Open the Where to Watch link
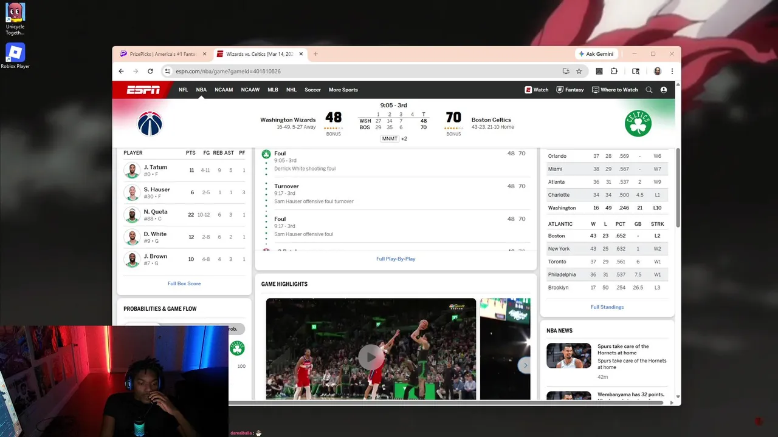 tap(615, 90)
